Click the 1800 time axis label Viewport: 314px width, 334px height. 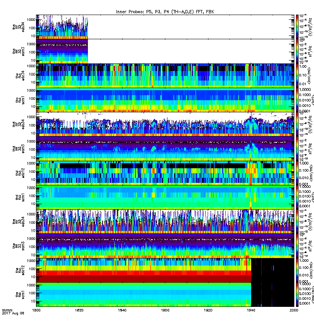(36, 310)
